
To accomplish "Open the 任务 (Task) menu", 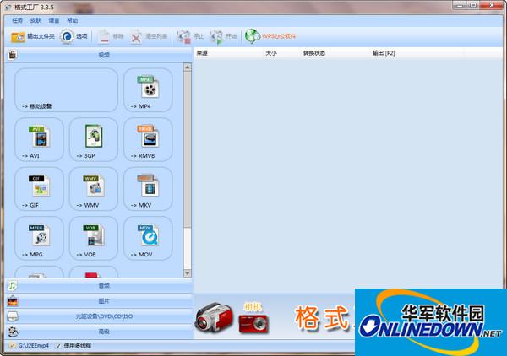I will [17, 19].
